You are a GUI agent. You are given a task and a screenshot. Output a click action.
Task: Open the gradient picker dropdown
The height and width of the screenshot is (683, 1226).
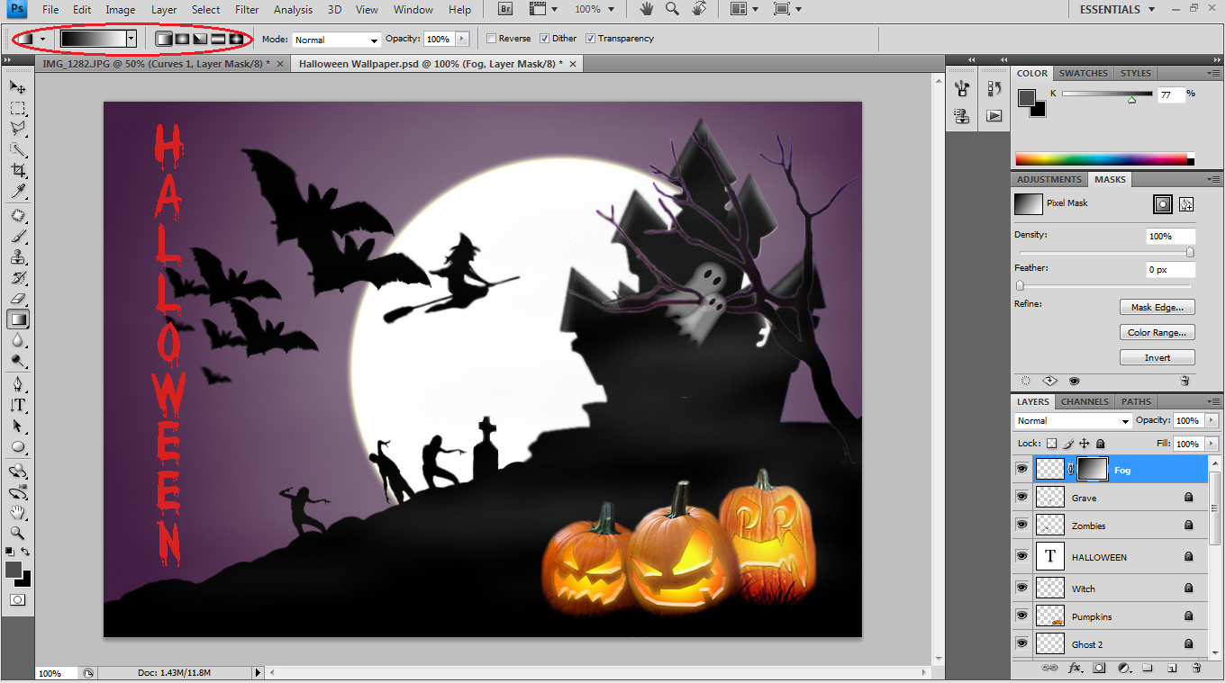(x=132, y=38)
